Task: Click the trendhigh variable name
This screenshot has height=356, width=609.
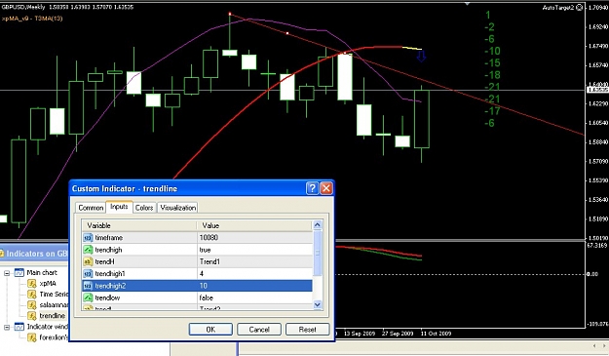Action: pos(108,250)
